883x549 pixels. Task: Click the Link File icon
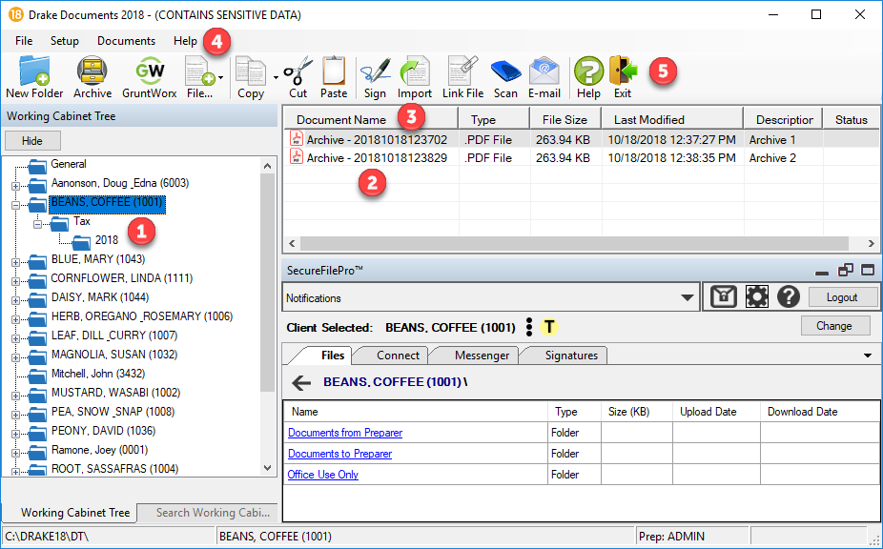[462, 78]
